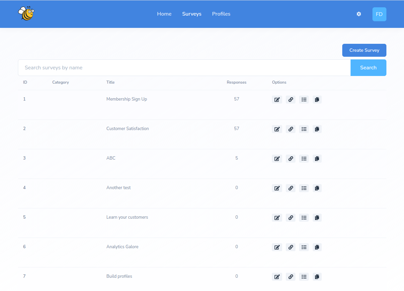404x291 pixels.
Task: View responses list for Analytics Galore
Action: 304,247
